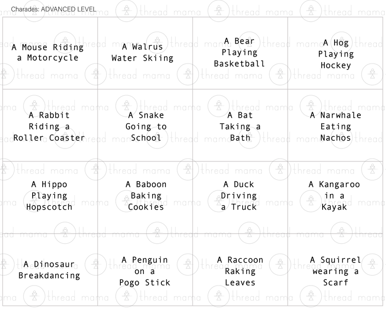Choose the Narwhale Eating Nachos card
This screenshot has width=386, height=309.
[x=336, y=126]
